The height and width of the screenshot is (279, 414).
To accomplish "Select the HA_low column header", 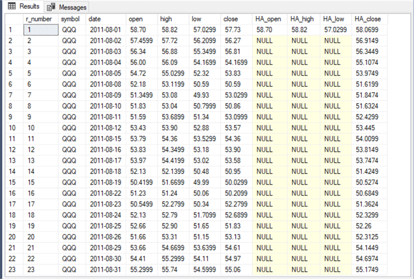I will (x=336, y=19).
